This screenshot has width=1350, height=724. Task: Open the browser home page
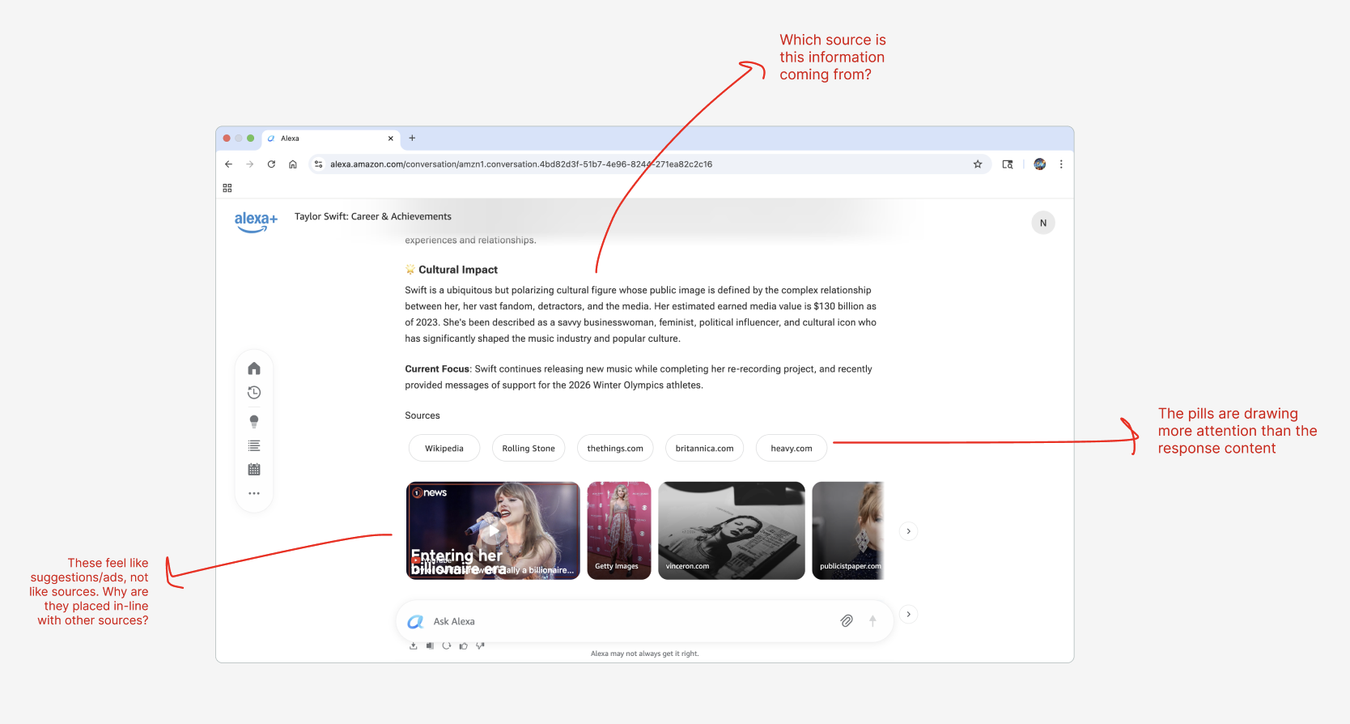(x=293, y=164)
